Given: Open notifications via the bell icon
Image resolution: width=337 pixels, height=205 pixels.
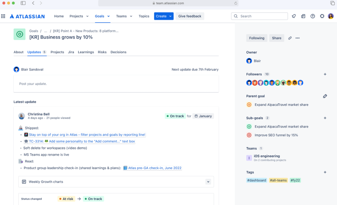Looking at the screenshot, I should pos(293,16).
